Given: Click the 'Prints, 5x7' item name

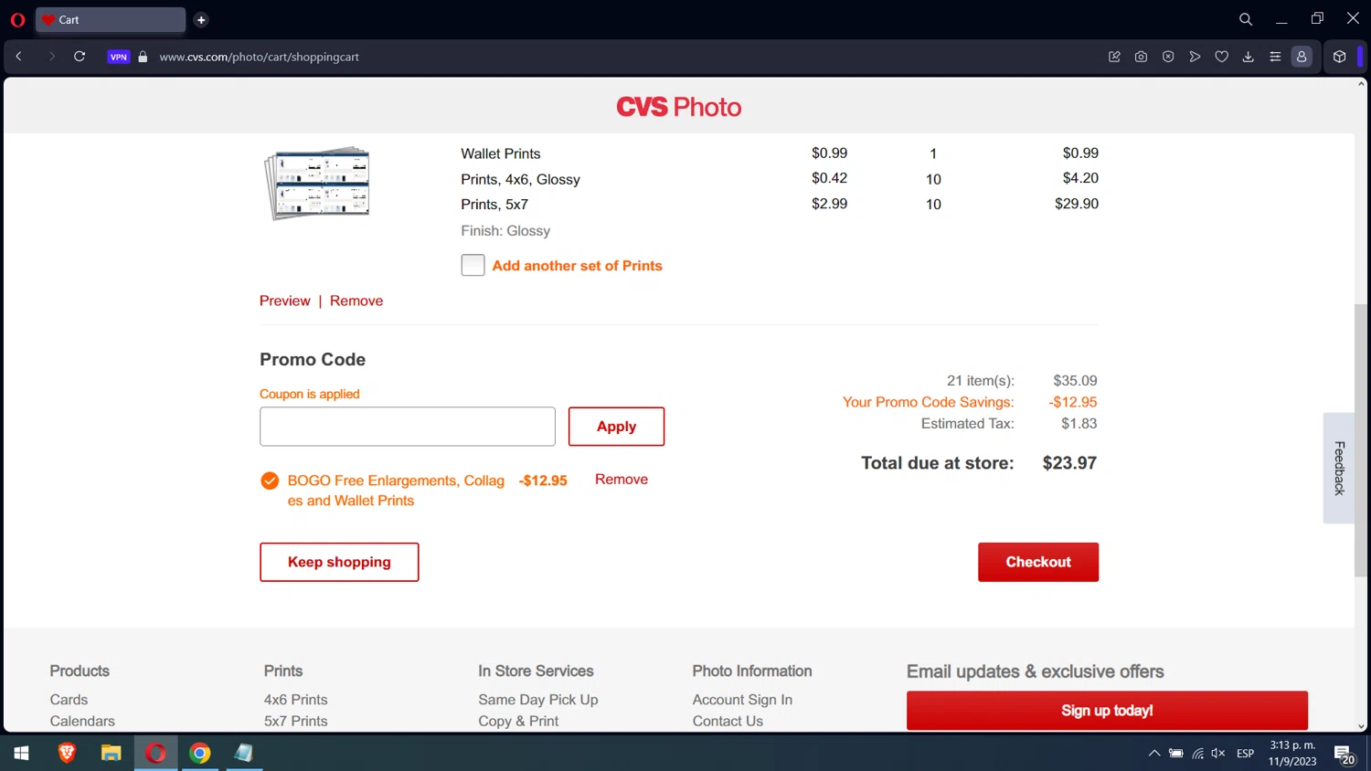Looking at the screenshot, I should [494, 205].
